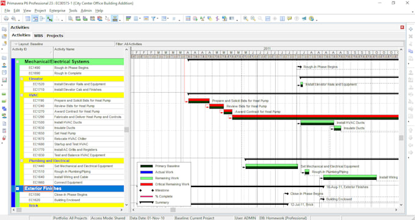Viewport: 415px width, 220px height.
Task: Collapse the Exterior Finishes WBS band
Action: 18,188
